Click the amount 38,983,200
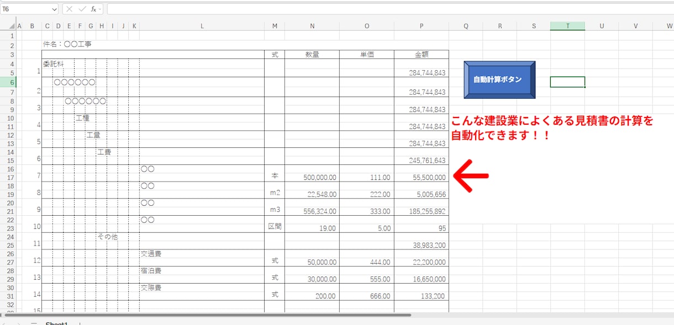 coord(429,246)
